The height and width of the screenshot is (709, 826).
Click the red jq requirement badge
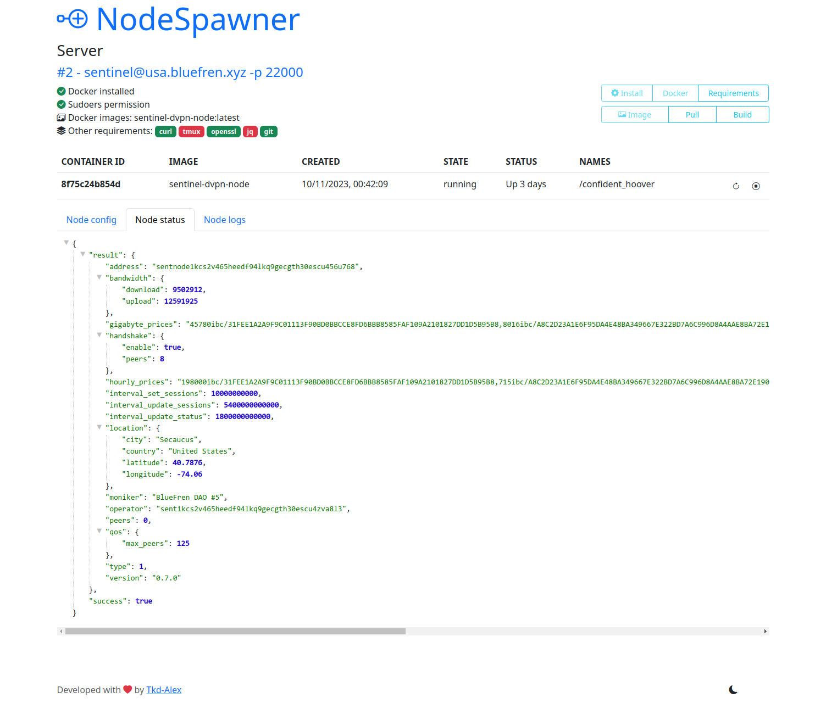[x=250, y=132]
